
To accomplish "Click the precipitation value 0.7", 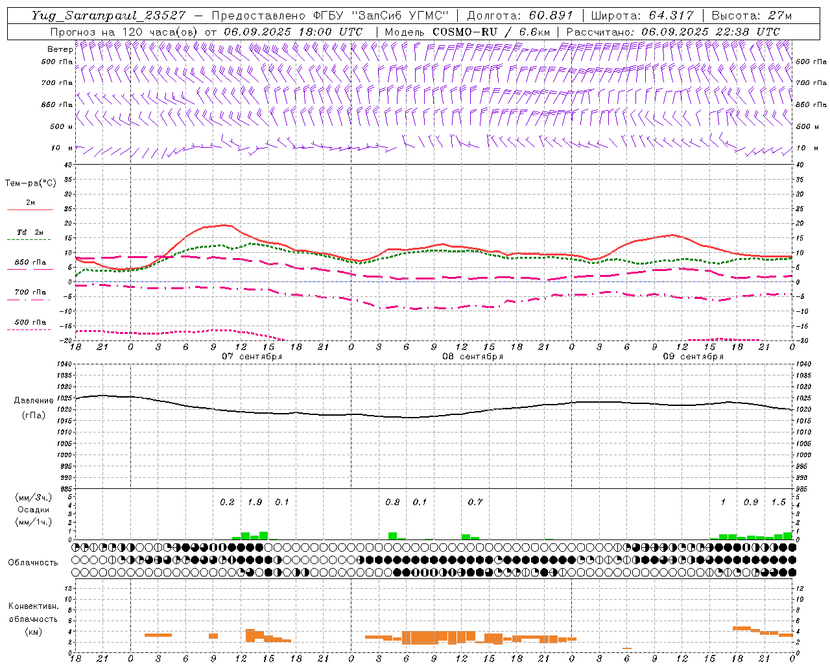I will (x=475, y=503).
